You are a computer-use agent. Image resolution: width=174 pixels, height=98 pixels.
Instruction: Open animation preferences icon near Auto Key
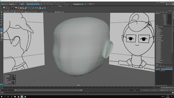173,90
